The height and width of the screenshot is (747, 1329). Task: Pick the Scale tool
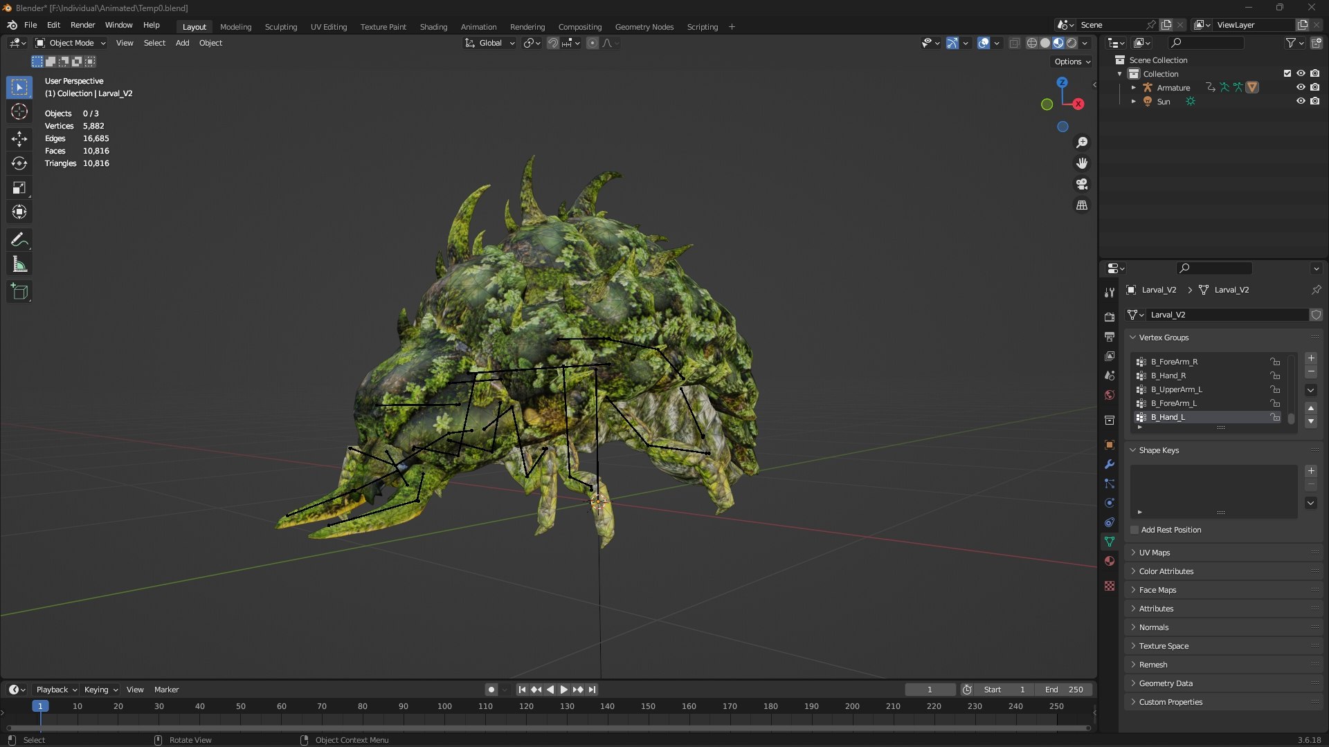pyautogui.click(x=19, y=187)
